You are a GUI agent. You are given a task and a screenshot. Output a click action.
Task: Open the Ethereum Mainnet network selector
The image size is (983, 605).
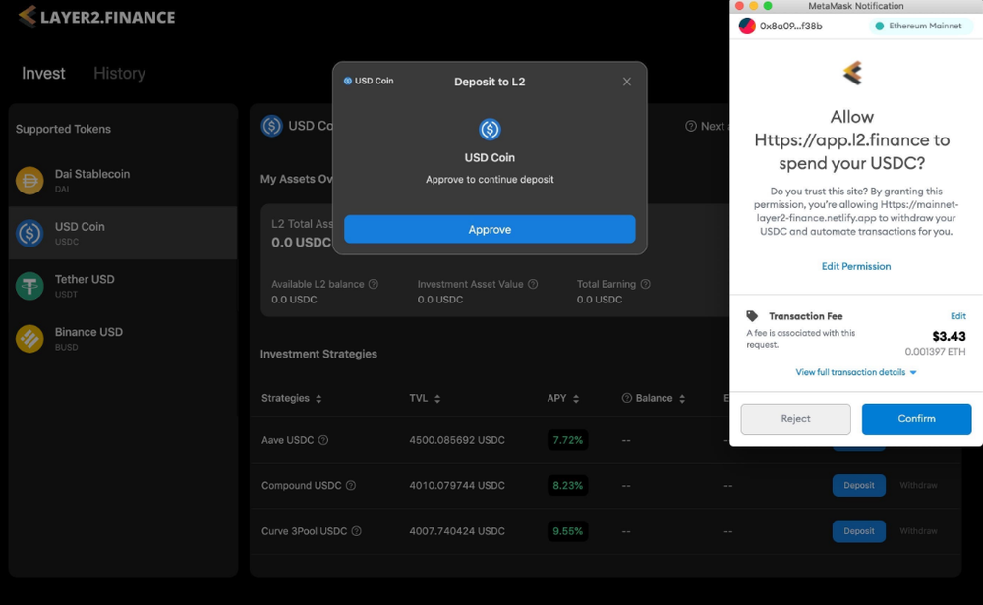click(919, 26)
